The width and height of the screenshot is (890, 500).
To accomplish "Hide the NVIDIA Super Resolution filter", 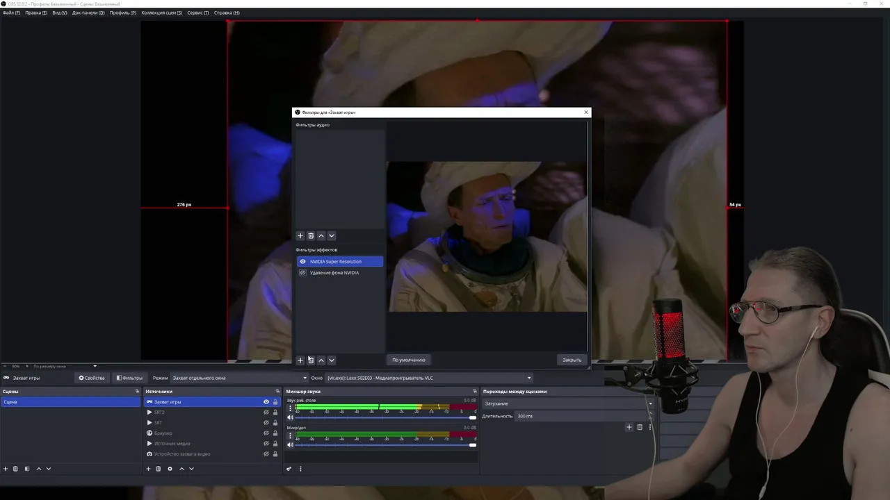I will coord(302,262).
